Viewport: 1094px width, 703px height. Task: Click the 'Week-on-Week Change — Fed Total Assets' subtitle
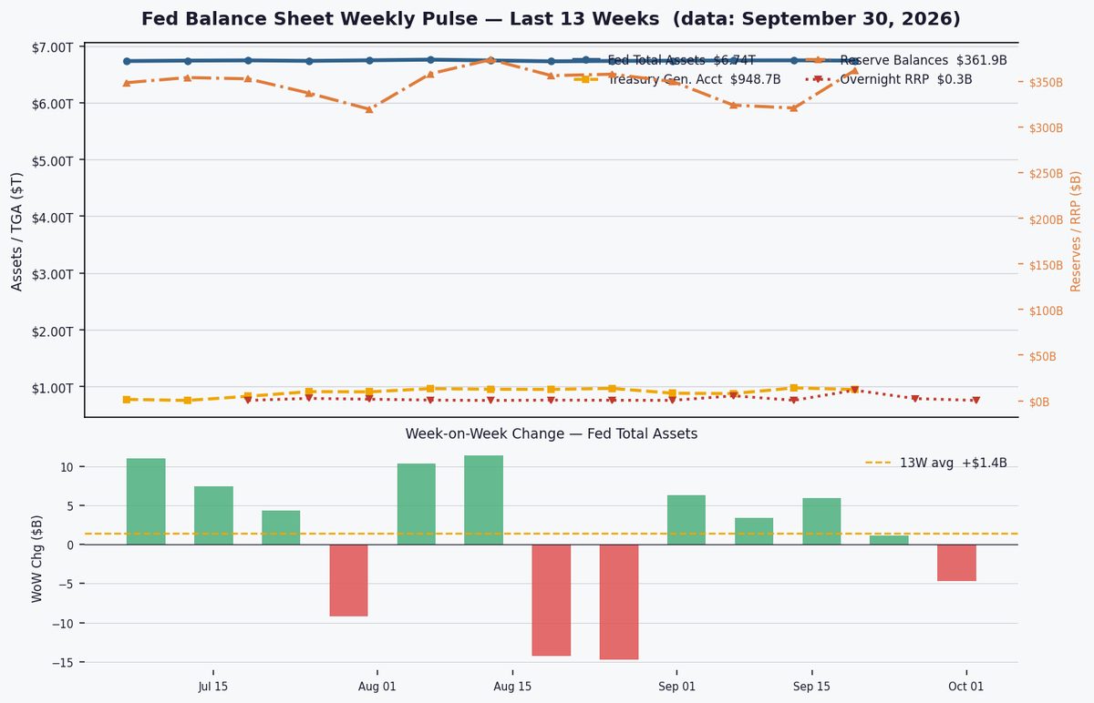(552, 434)
